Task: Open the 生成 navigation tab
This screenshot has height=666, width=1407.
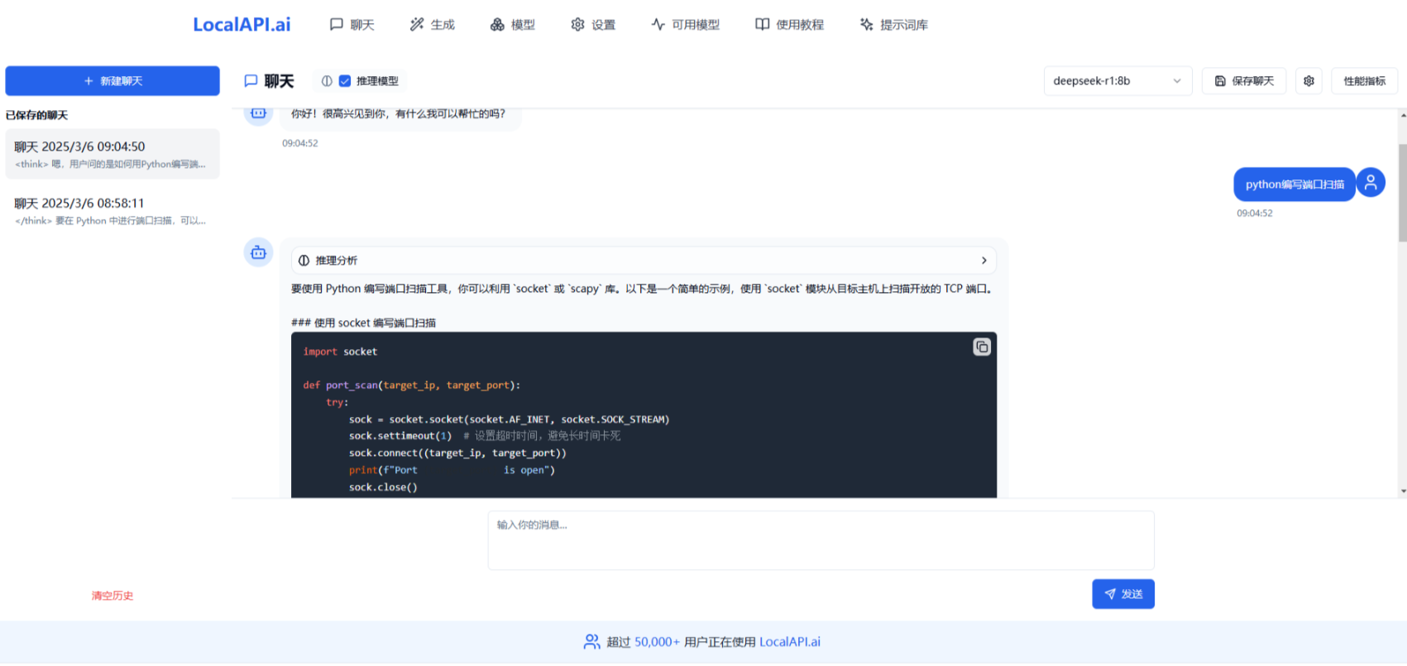Action: click(x=433, y=25)
